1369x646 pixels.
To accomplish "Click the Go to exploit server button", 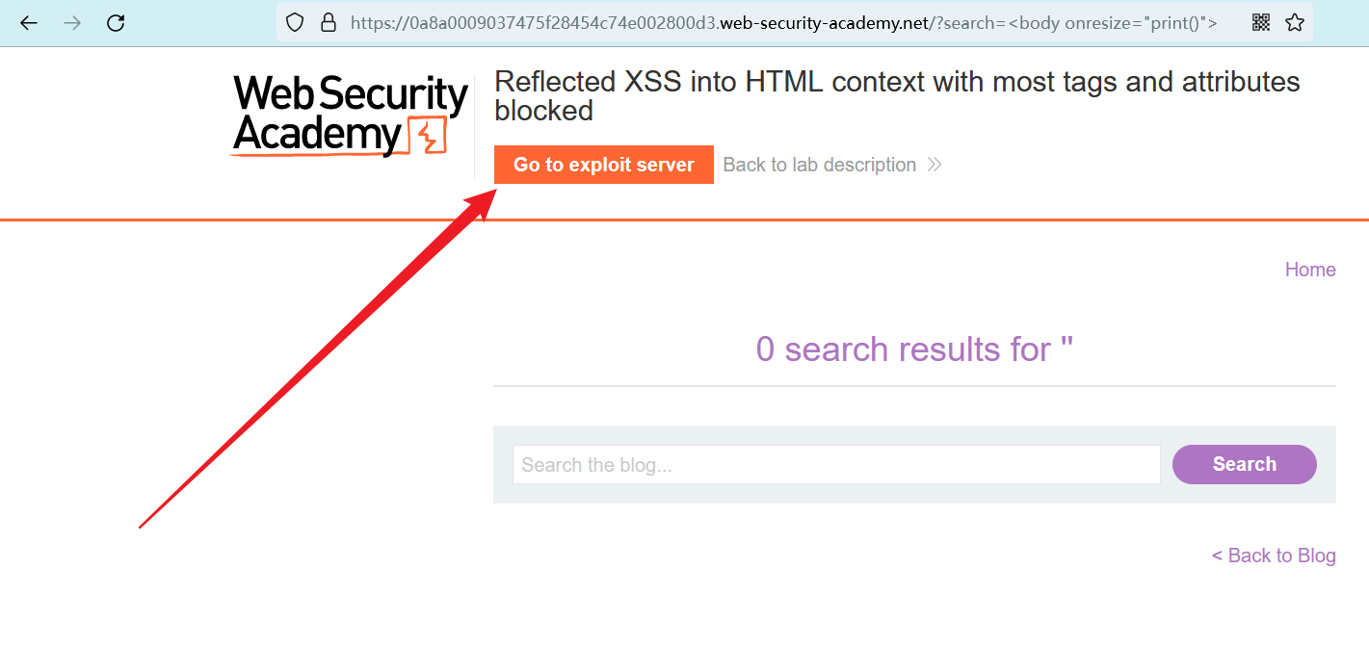I will coord(603,165).
